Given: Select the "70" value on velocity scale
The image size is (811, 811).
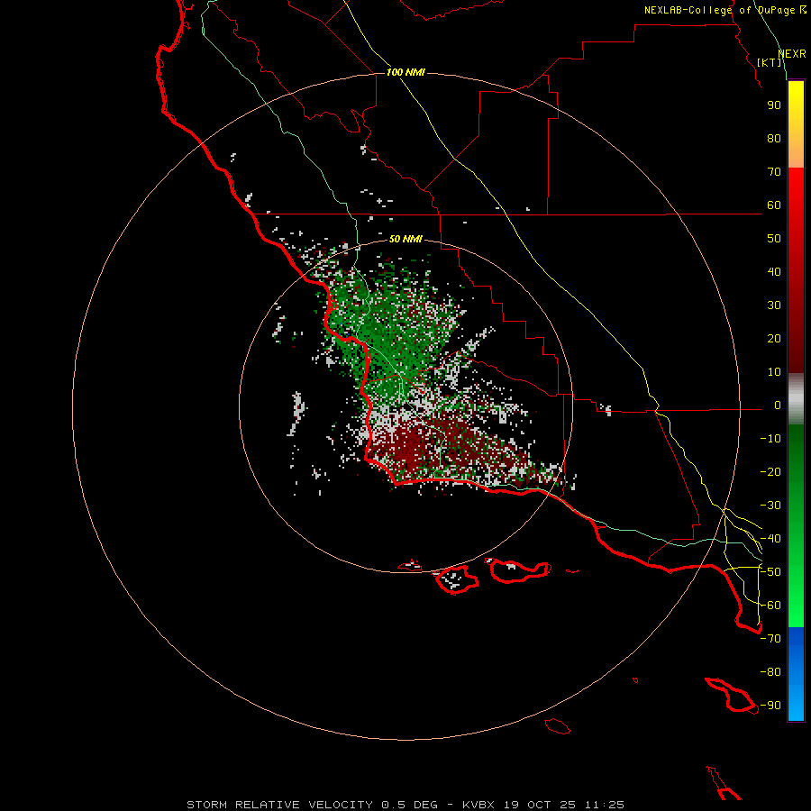Looking at the screenshot, I should click(x=774, y=172).
